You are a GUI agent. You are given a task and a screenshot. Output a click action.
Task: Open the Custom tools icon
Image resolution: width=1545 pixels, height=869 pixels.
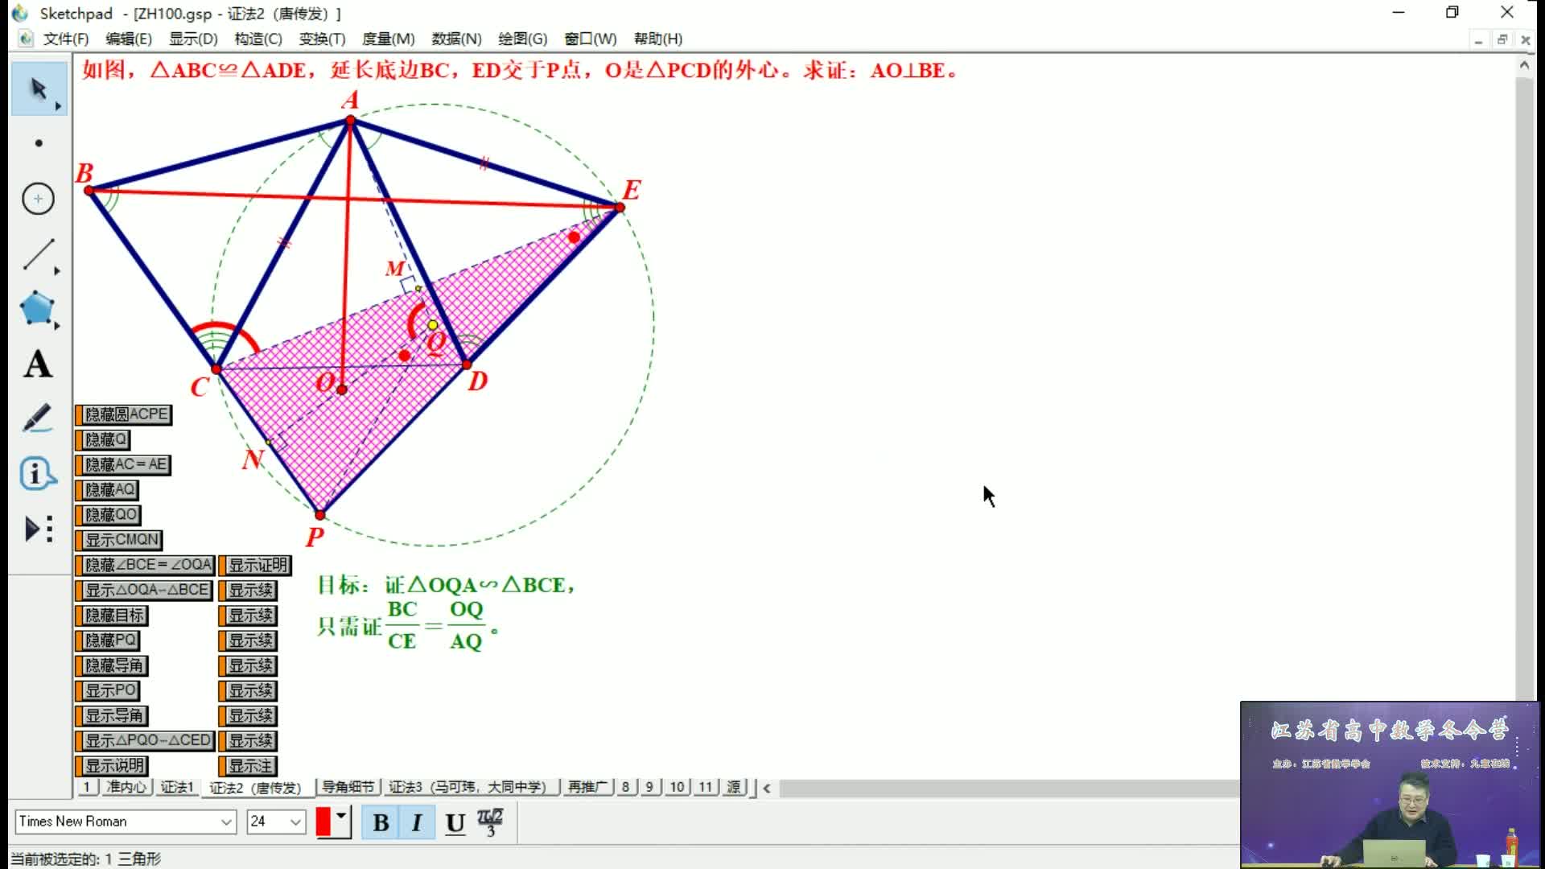[x=38, y=529]
